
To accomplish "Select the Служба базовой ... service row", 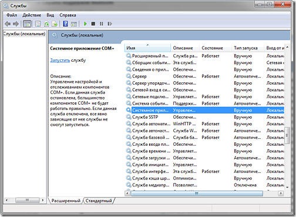I will tap(205, 138).
